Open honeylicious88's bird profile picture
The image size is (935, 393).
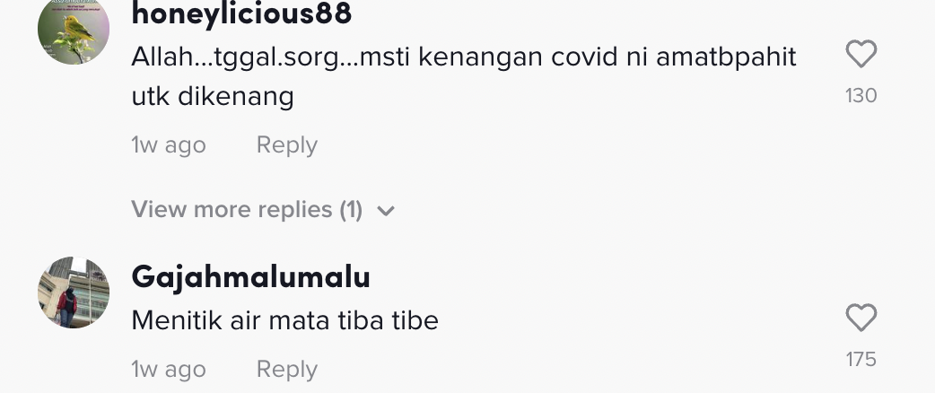tap(74, 30)
